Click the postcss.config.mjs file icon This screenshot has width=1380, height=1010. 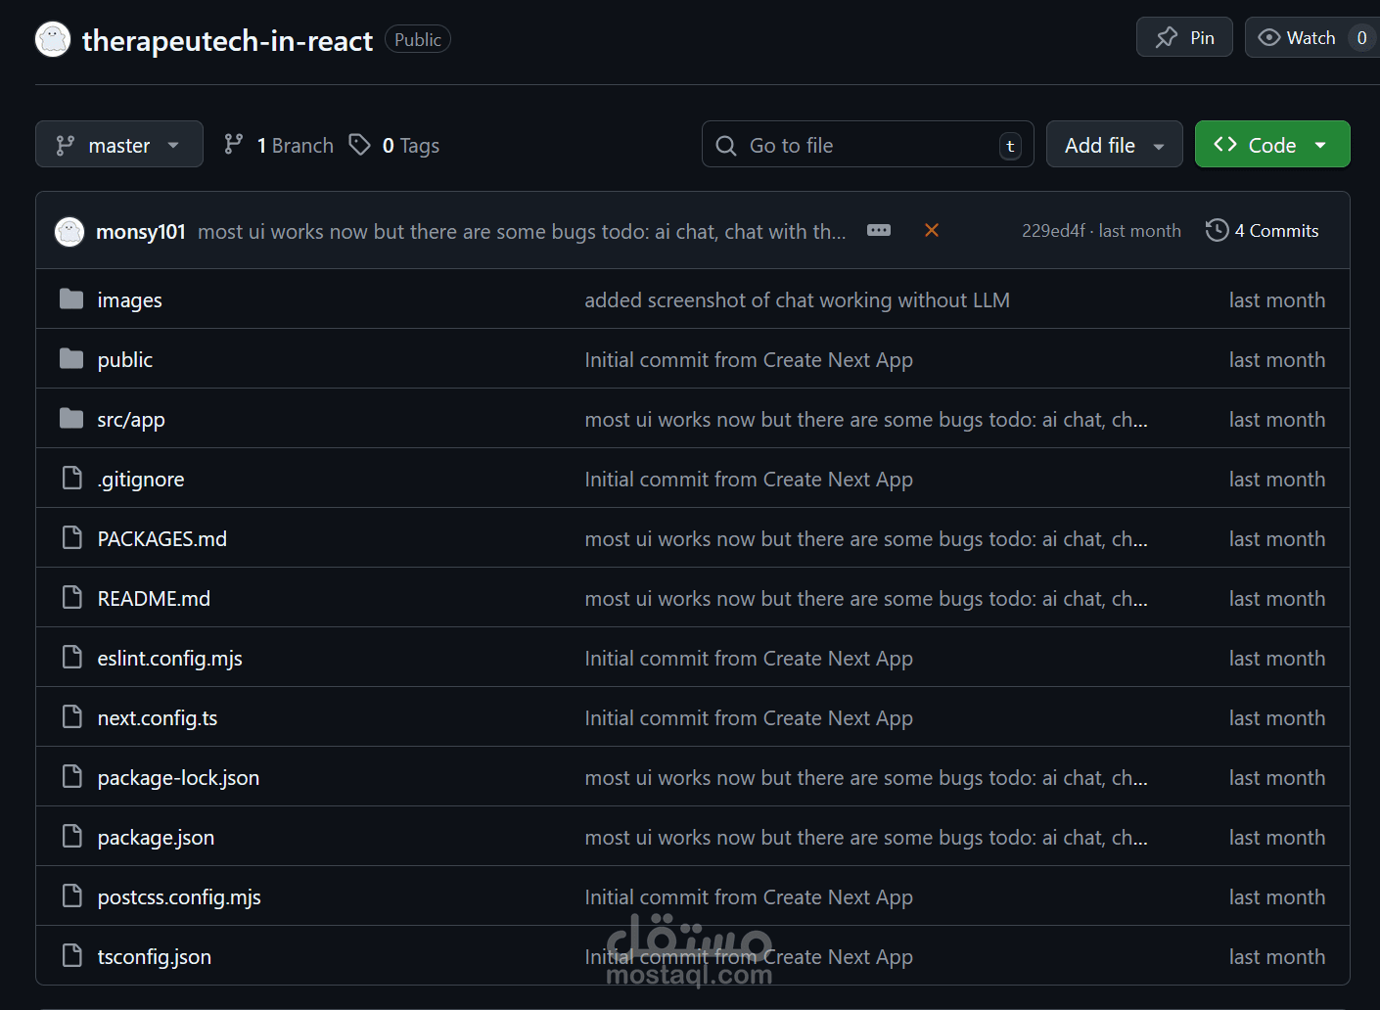[71, 895]
